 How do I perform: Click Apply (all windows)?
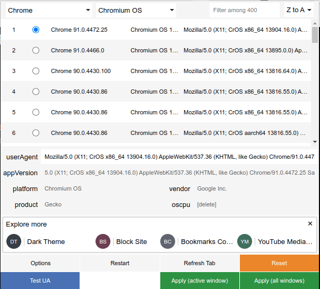click(x=279, y=281)
